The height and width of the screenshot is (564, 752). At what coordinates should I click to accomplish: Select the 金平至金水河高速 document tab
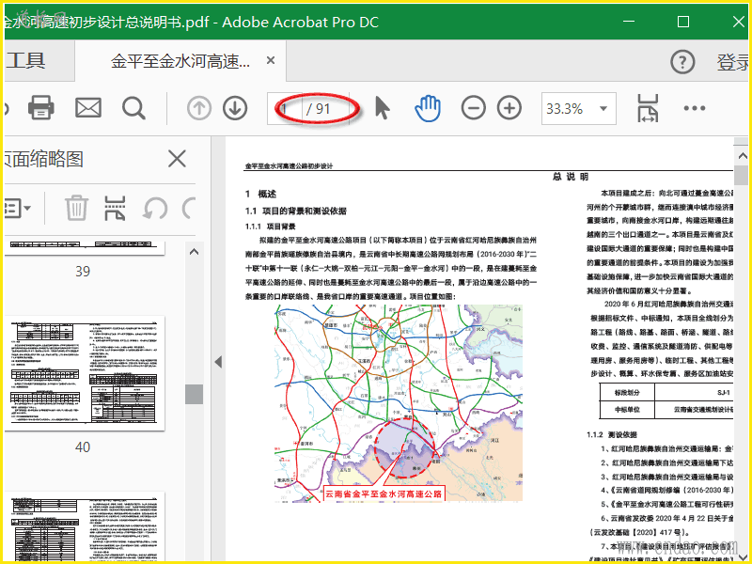tap(180, 61)
